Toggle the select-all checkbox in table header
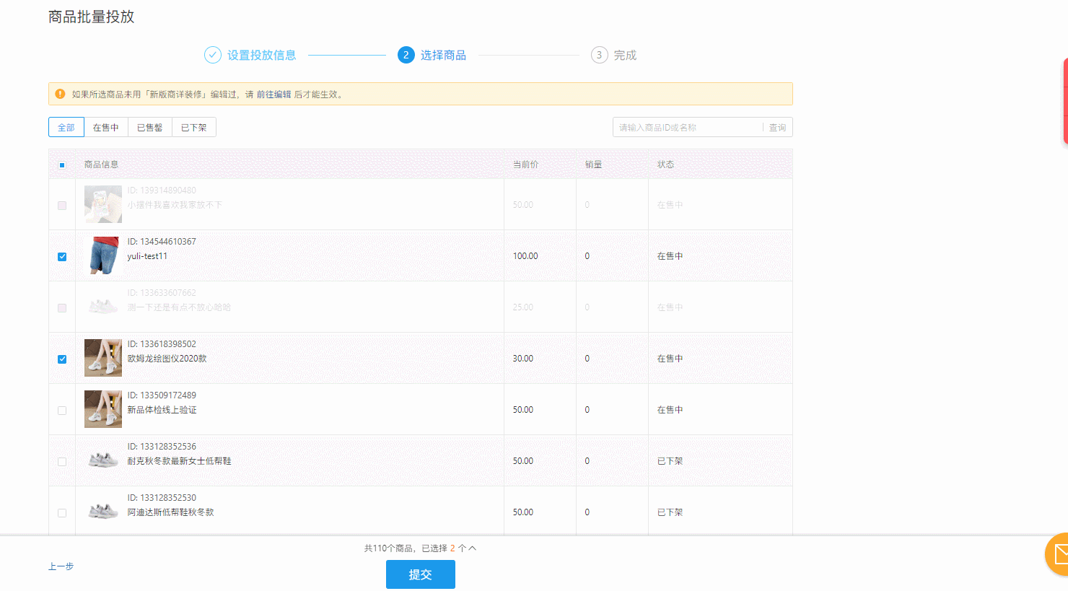This screenshot has height=591, width=1068. click(x=62, y=165)
